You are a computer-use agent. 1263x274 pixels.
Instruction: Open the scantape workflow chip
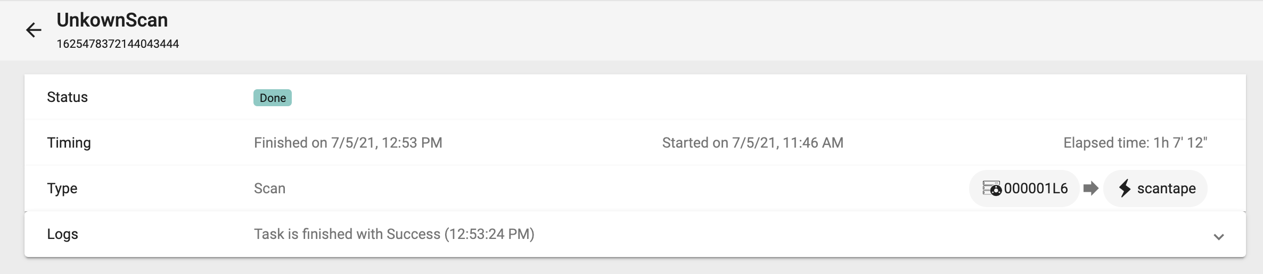[1155, 189]
